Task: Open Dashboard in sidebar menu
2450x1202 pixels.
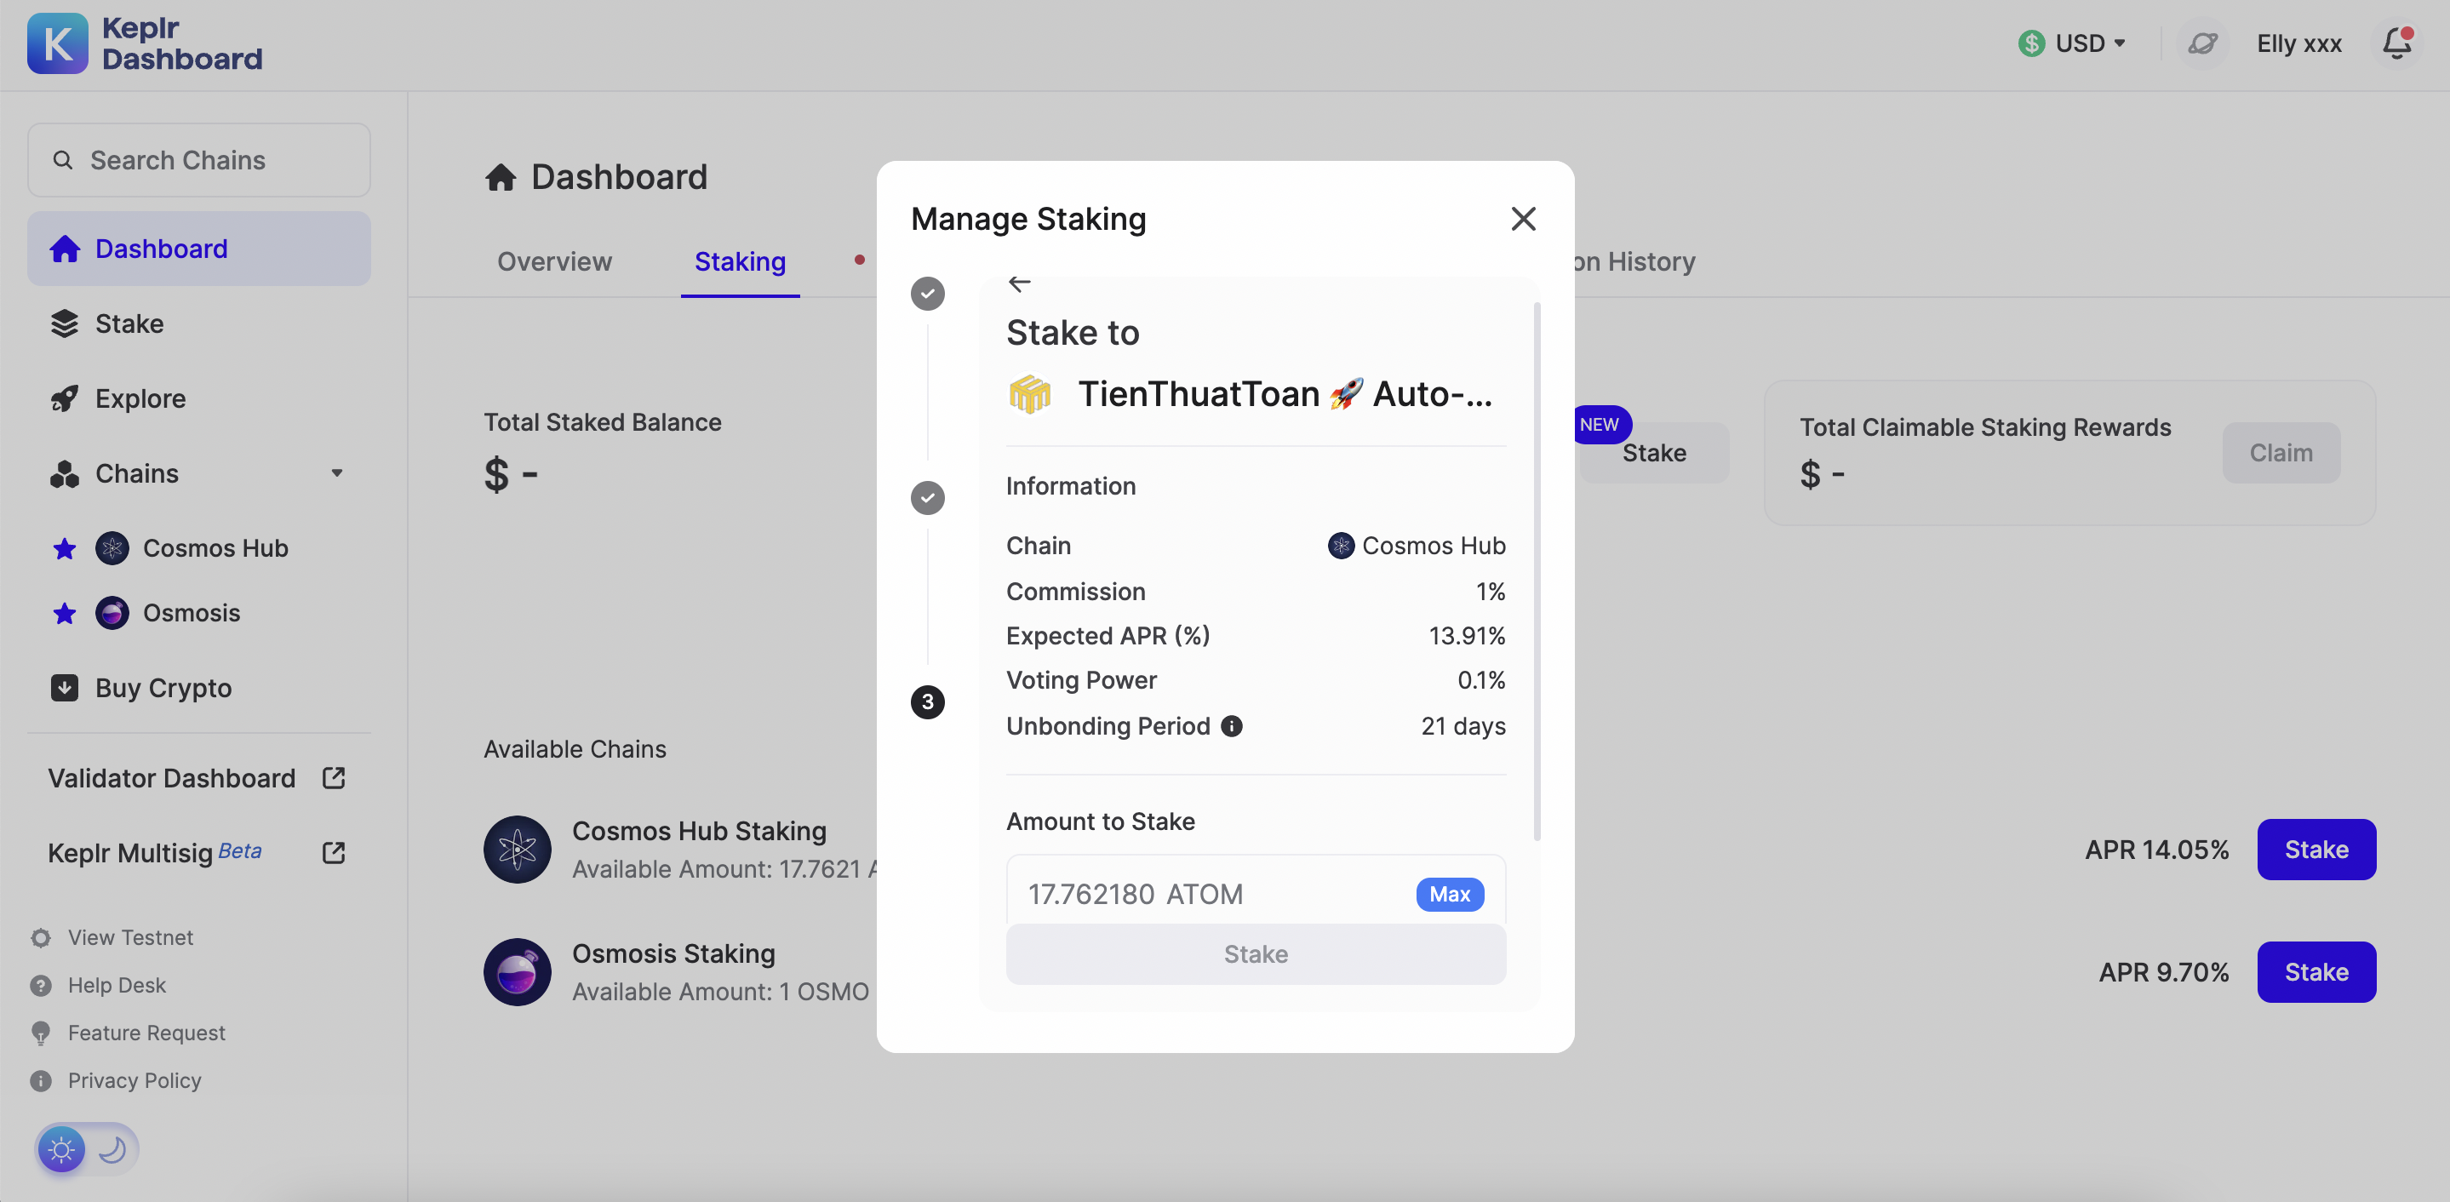Action: point(199,249)
